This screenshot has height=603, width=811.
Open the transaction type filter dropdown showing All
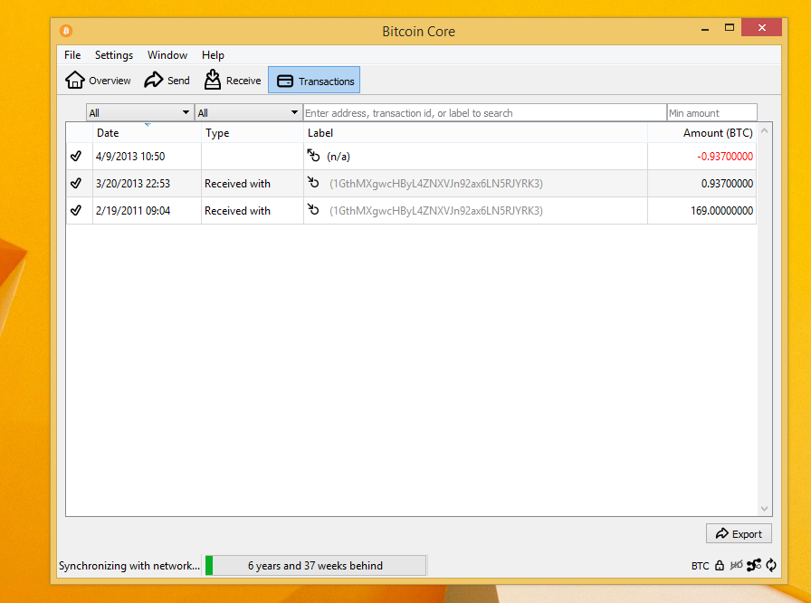point(247,112)
